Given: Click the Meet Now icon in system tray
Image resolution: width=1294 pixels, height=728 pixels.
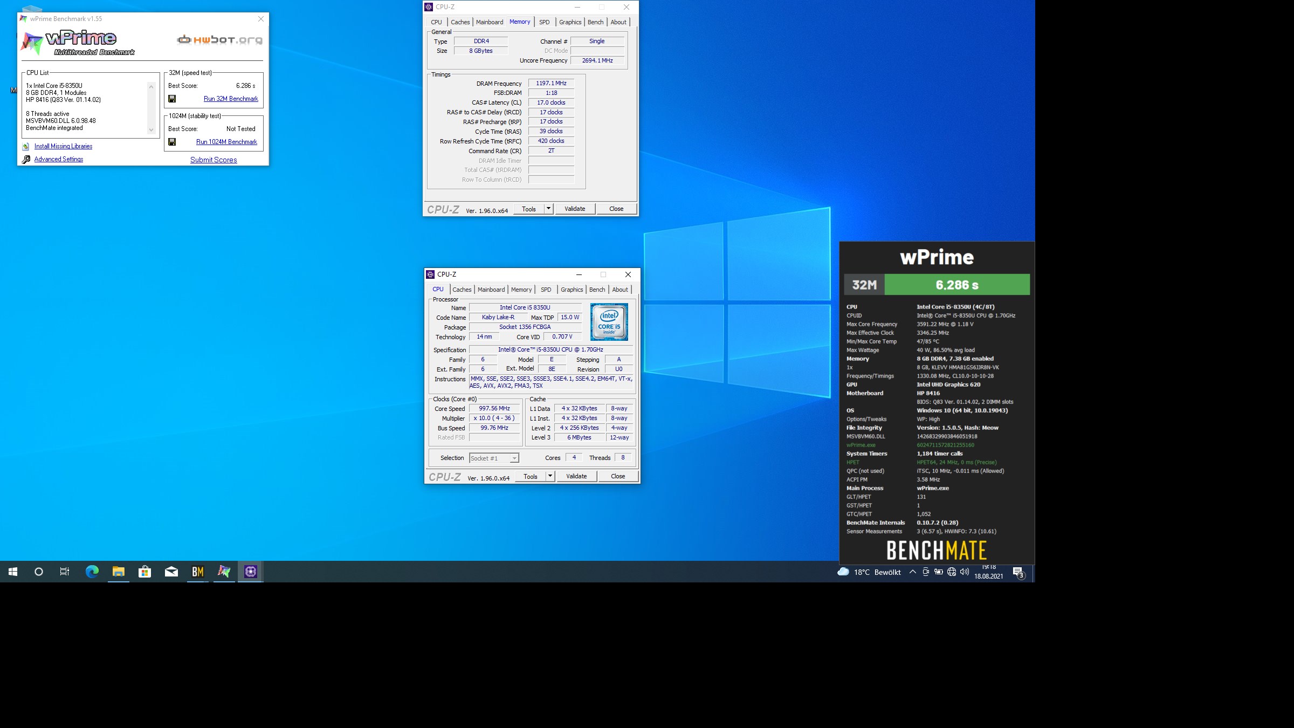Looking at the screenshot, I should point(926,572).
